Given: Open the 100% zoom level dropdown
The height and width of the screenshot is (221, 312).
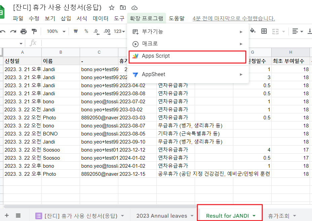Looking at the screenshot, I should (x=56, y=32).
